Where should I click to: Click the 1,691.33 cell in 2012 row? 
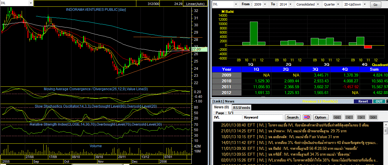pyautogui.click(x=256, y=93)
